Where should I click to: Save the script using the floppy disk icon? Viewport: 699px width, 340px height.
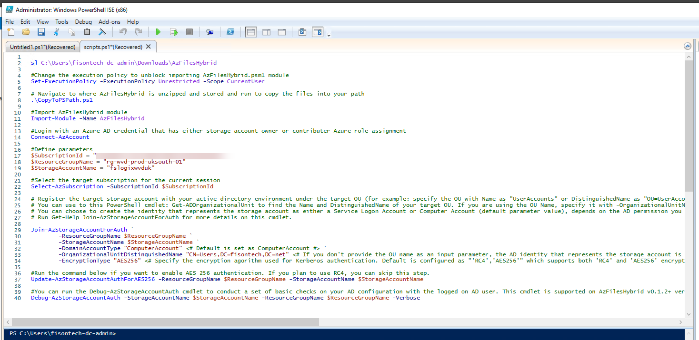(x=41, y=32)
